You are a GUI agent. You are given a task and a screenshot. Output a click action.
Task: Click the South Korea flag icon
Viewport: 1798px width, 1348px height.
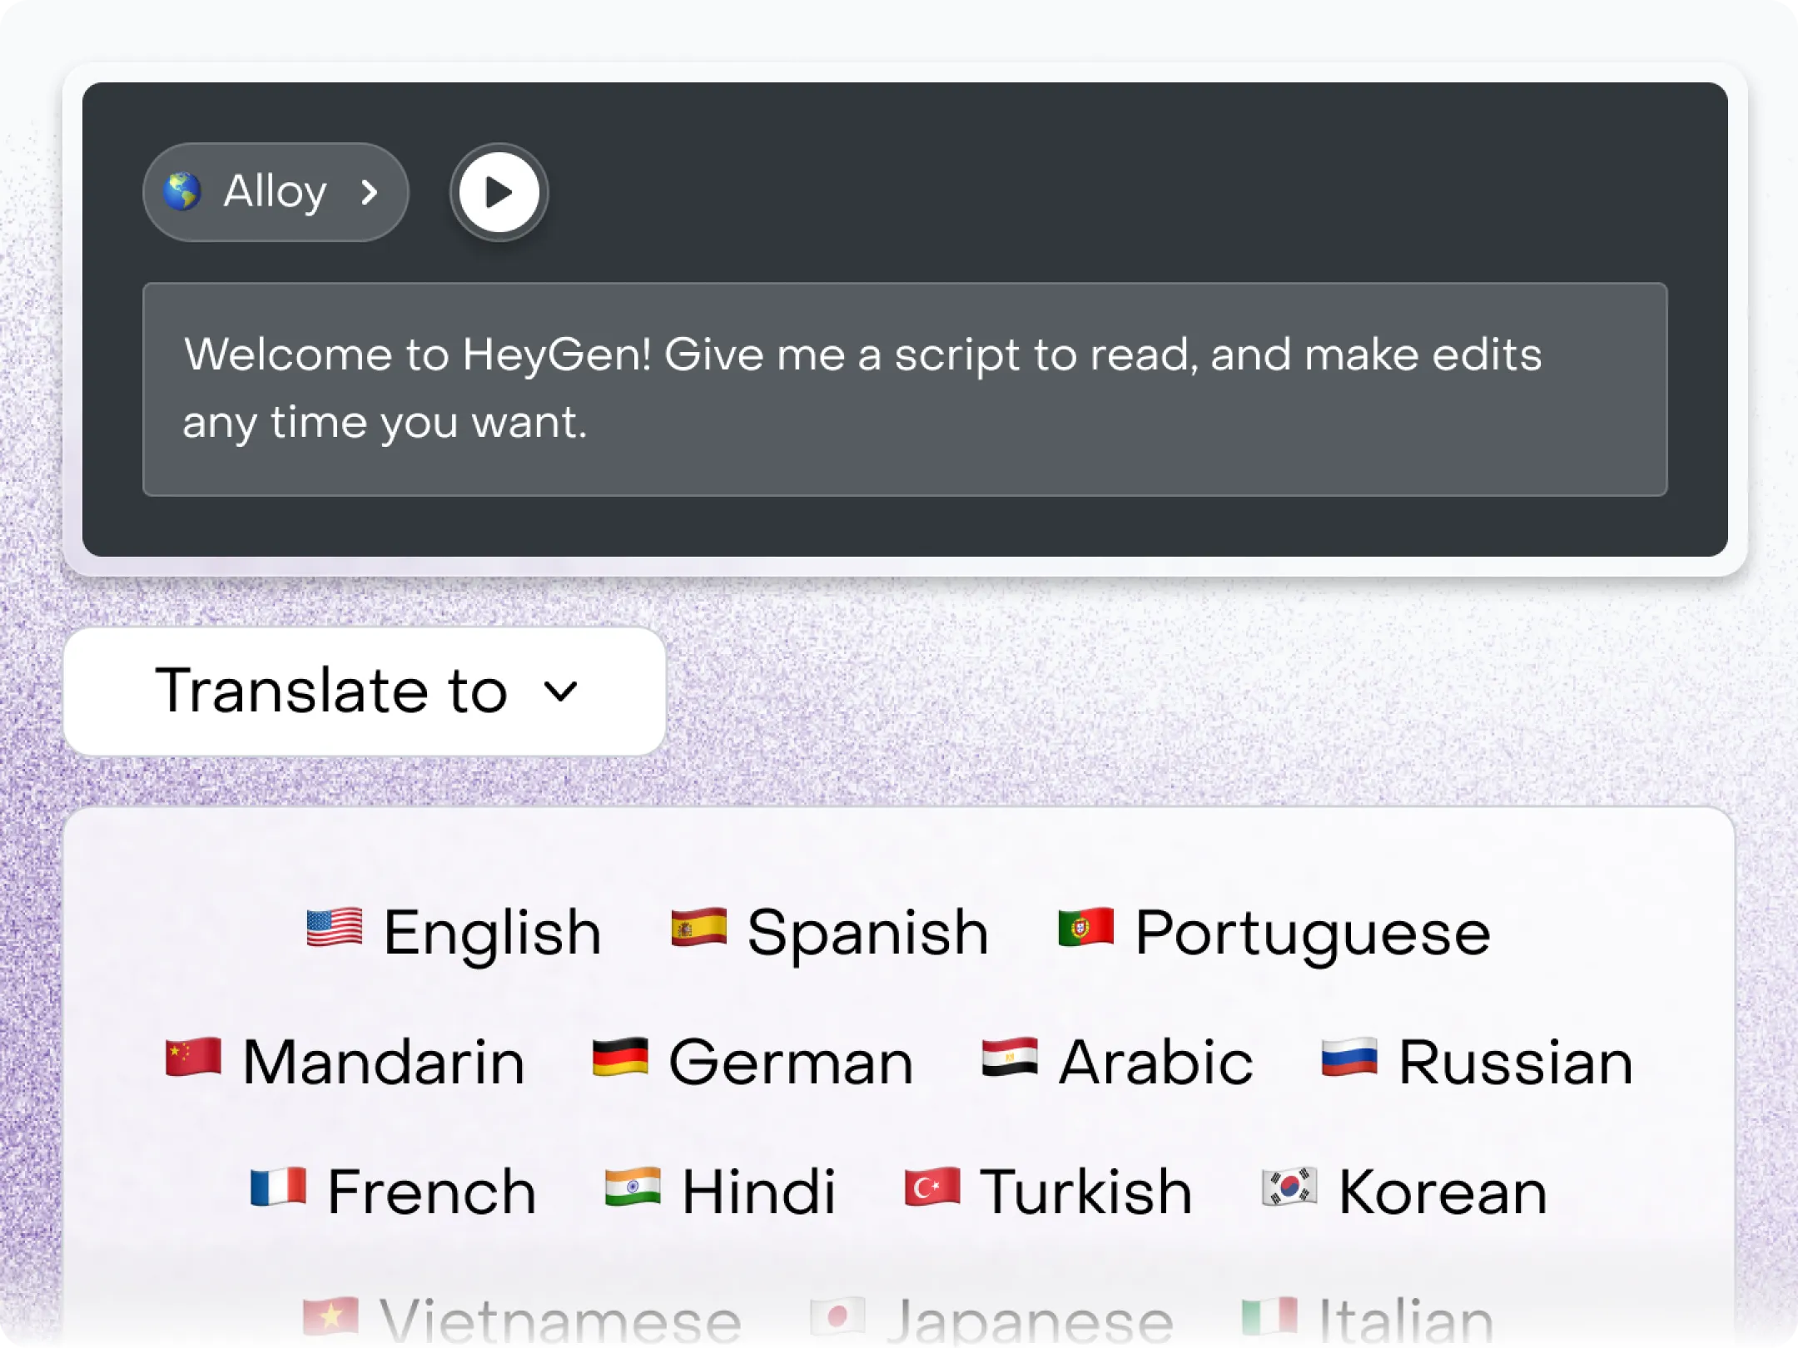point(1289,1187)
